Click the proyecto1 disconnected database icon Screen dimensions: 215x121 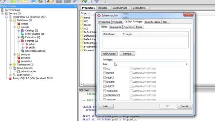click(19, 61)
